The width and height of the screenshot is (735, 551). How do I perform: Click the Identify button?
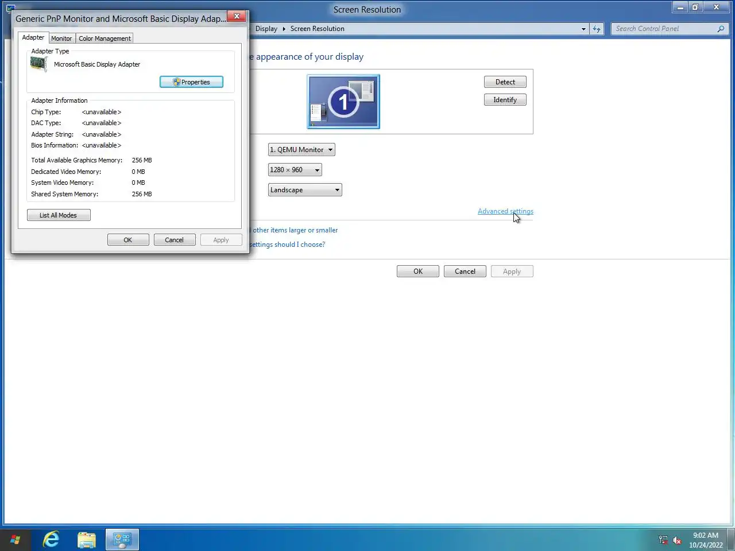[505, 100]
